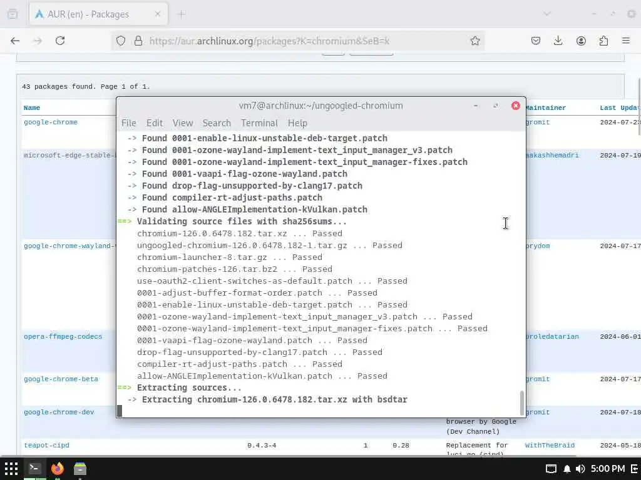Viewport: 641px width, 480px height.
Task: Open the 5:00 PM clock
Action: 608,469
